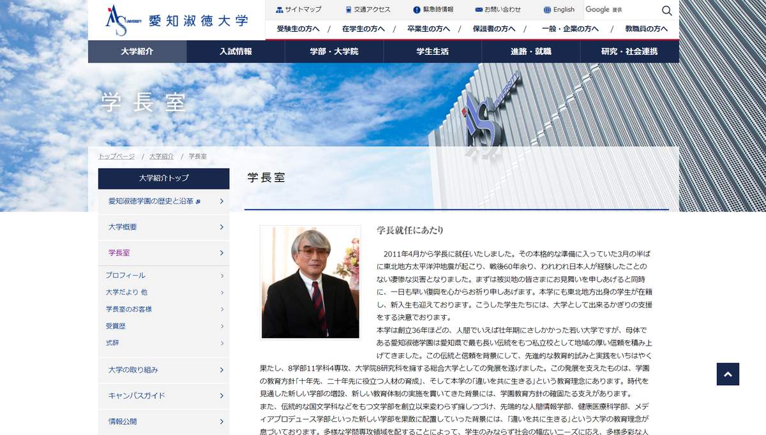This screenshot has height=435, width=766.
Task: Click the English globe icon
Action: 547,10
